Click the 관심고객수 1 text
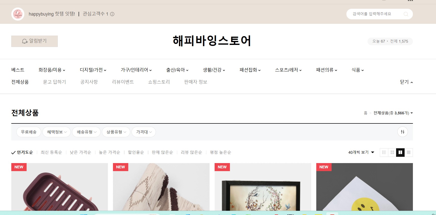This screenshot has height=215, width=436. pos(95,14)
